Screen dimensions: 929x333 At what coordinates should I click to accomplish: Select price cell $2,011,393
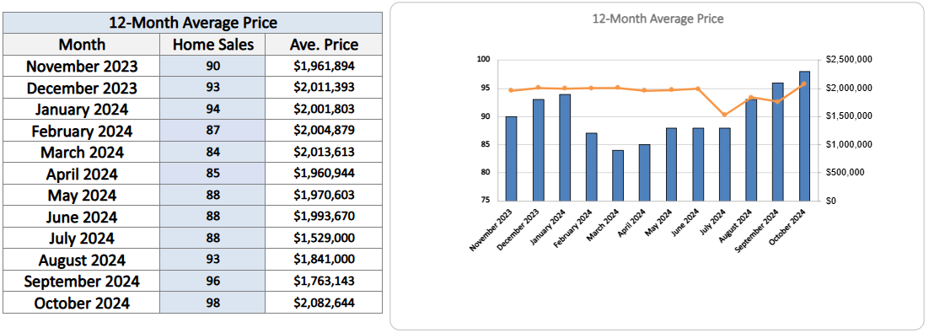click(x=324, y=88)
